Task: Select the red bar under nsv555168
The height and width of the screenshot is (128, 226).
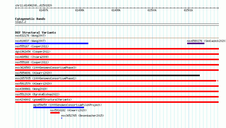Action: tap(117, 65)
